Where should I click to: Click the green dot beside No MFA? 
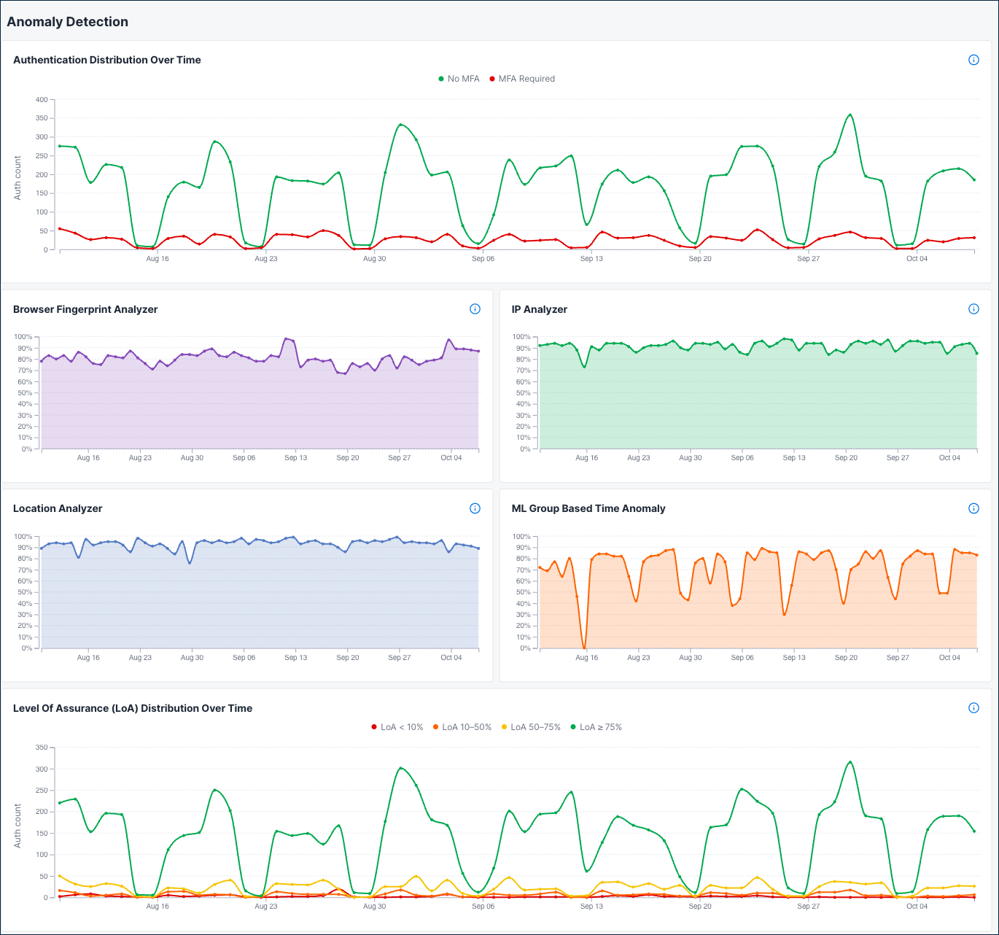pos(441,79)
